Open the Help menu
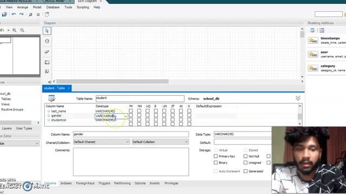 point(97,7)
